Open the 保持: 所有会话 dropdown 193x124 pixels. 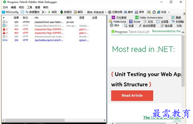97,12
